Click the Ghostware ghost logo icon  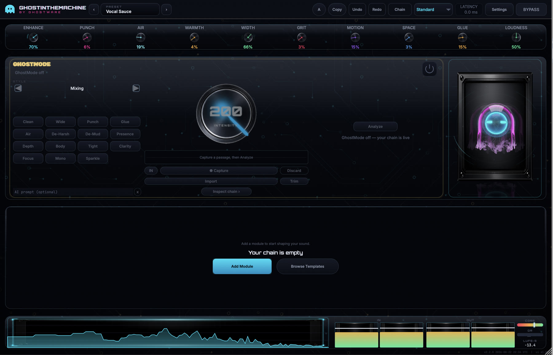(x=10, y=9)
